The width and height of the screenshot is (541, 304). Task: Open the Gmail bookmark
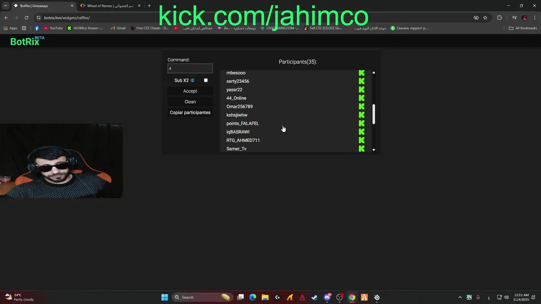coord(118,28)
